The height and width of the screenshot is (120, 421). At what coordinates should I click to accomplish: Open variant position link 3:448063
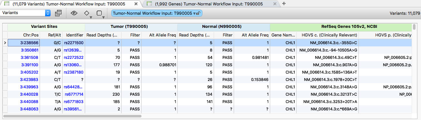tap(29, 109)
